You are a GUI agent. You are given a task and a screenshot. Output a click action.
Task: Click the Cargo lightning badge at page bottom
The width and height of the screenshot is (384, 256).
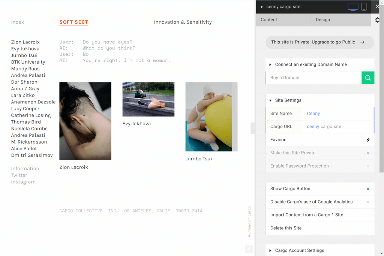249,249
